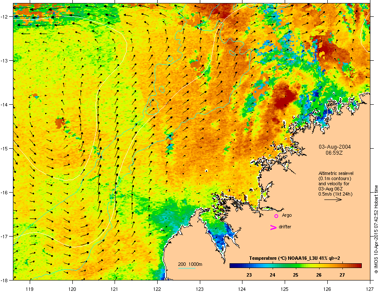Viewport: 379px width, 293px height.
Task: Click the 27 value under color bar
Action: pos(342,275)
